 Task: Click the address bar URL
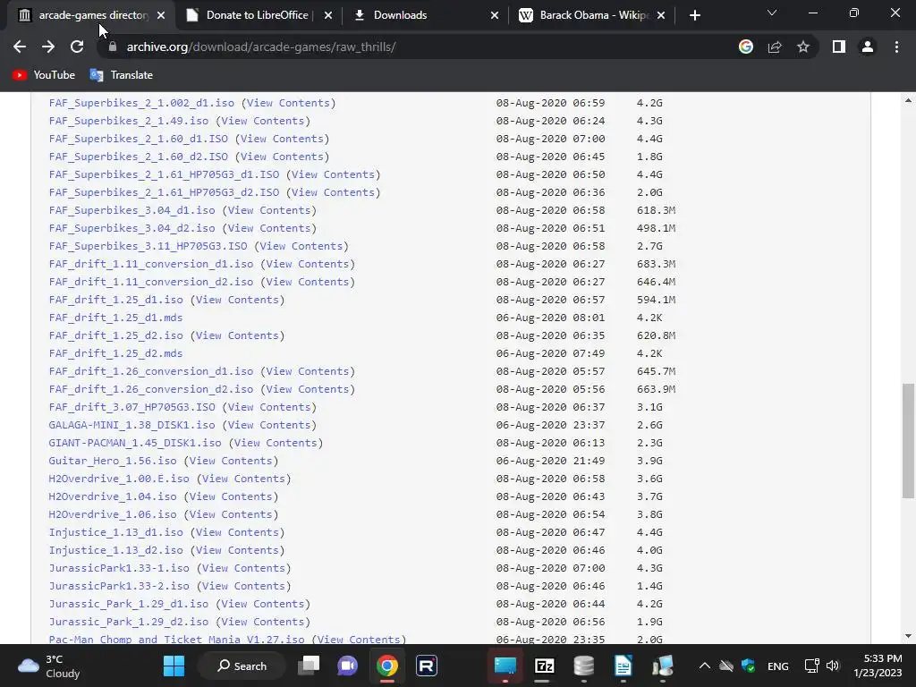[261, 47]
